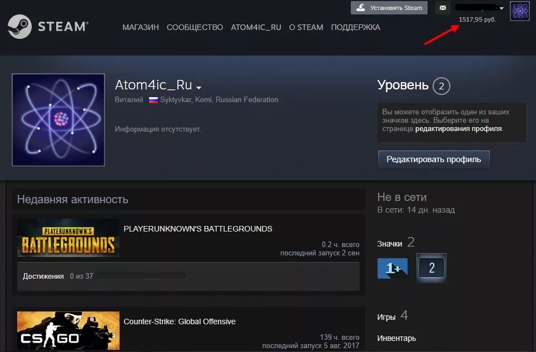Open the PUBG game banner thumbnail
The height and width of the screenshot is (352, 536).
point(68,238)
